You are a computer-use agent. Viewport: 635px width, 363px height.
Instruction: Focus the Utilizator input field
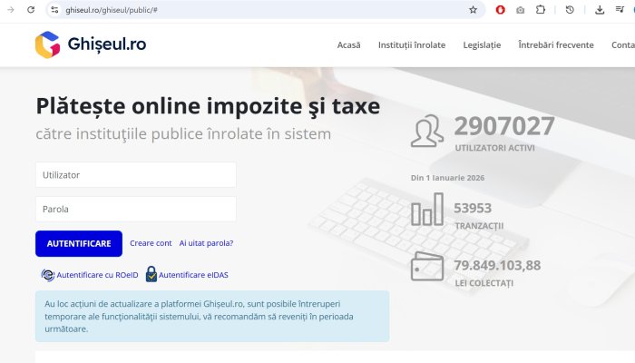point(136,174)
